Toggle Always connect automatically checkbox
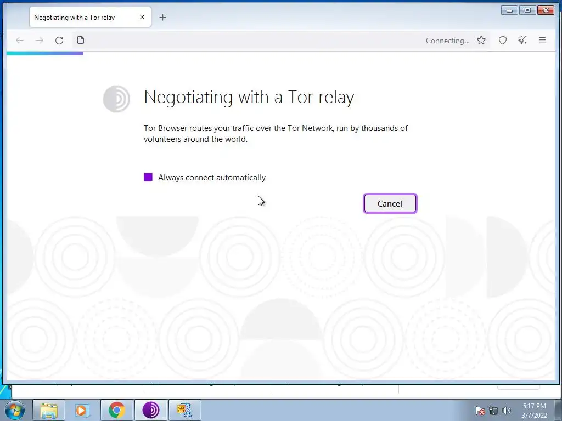562x421 pixels. pyautogui.click(x=148, y=177)
